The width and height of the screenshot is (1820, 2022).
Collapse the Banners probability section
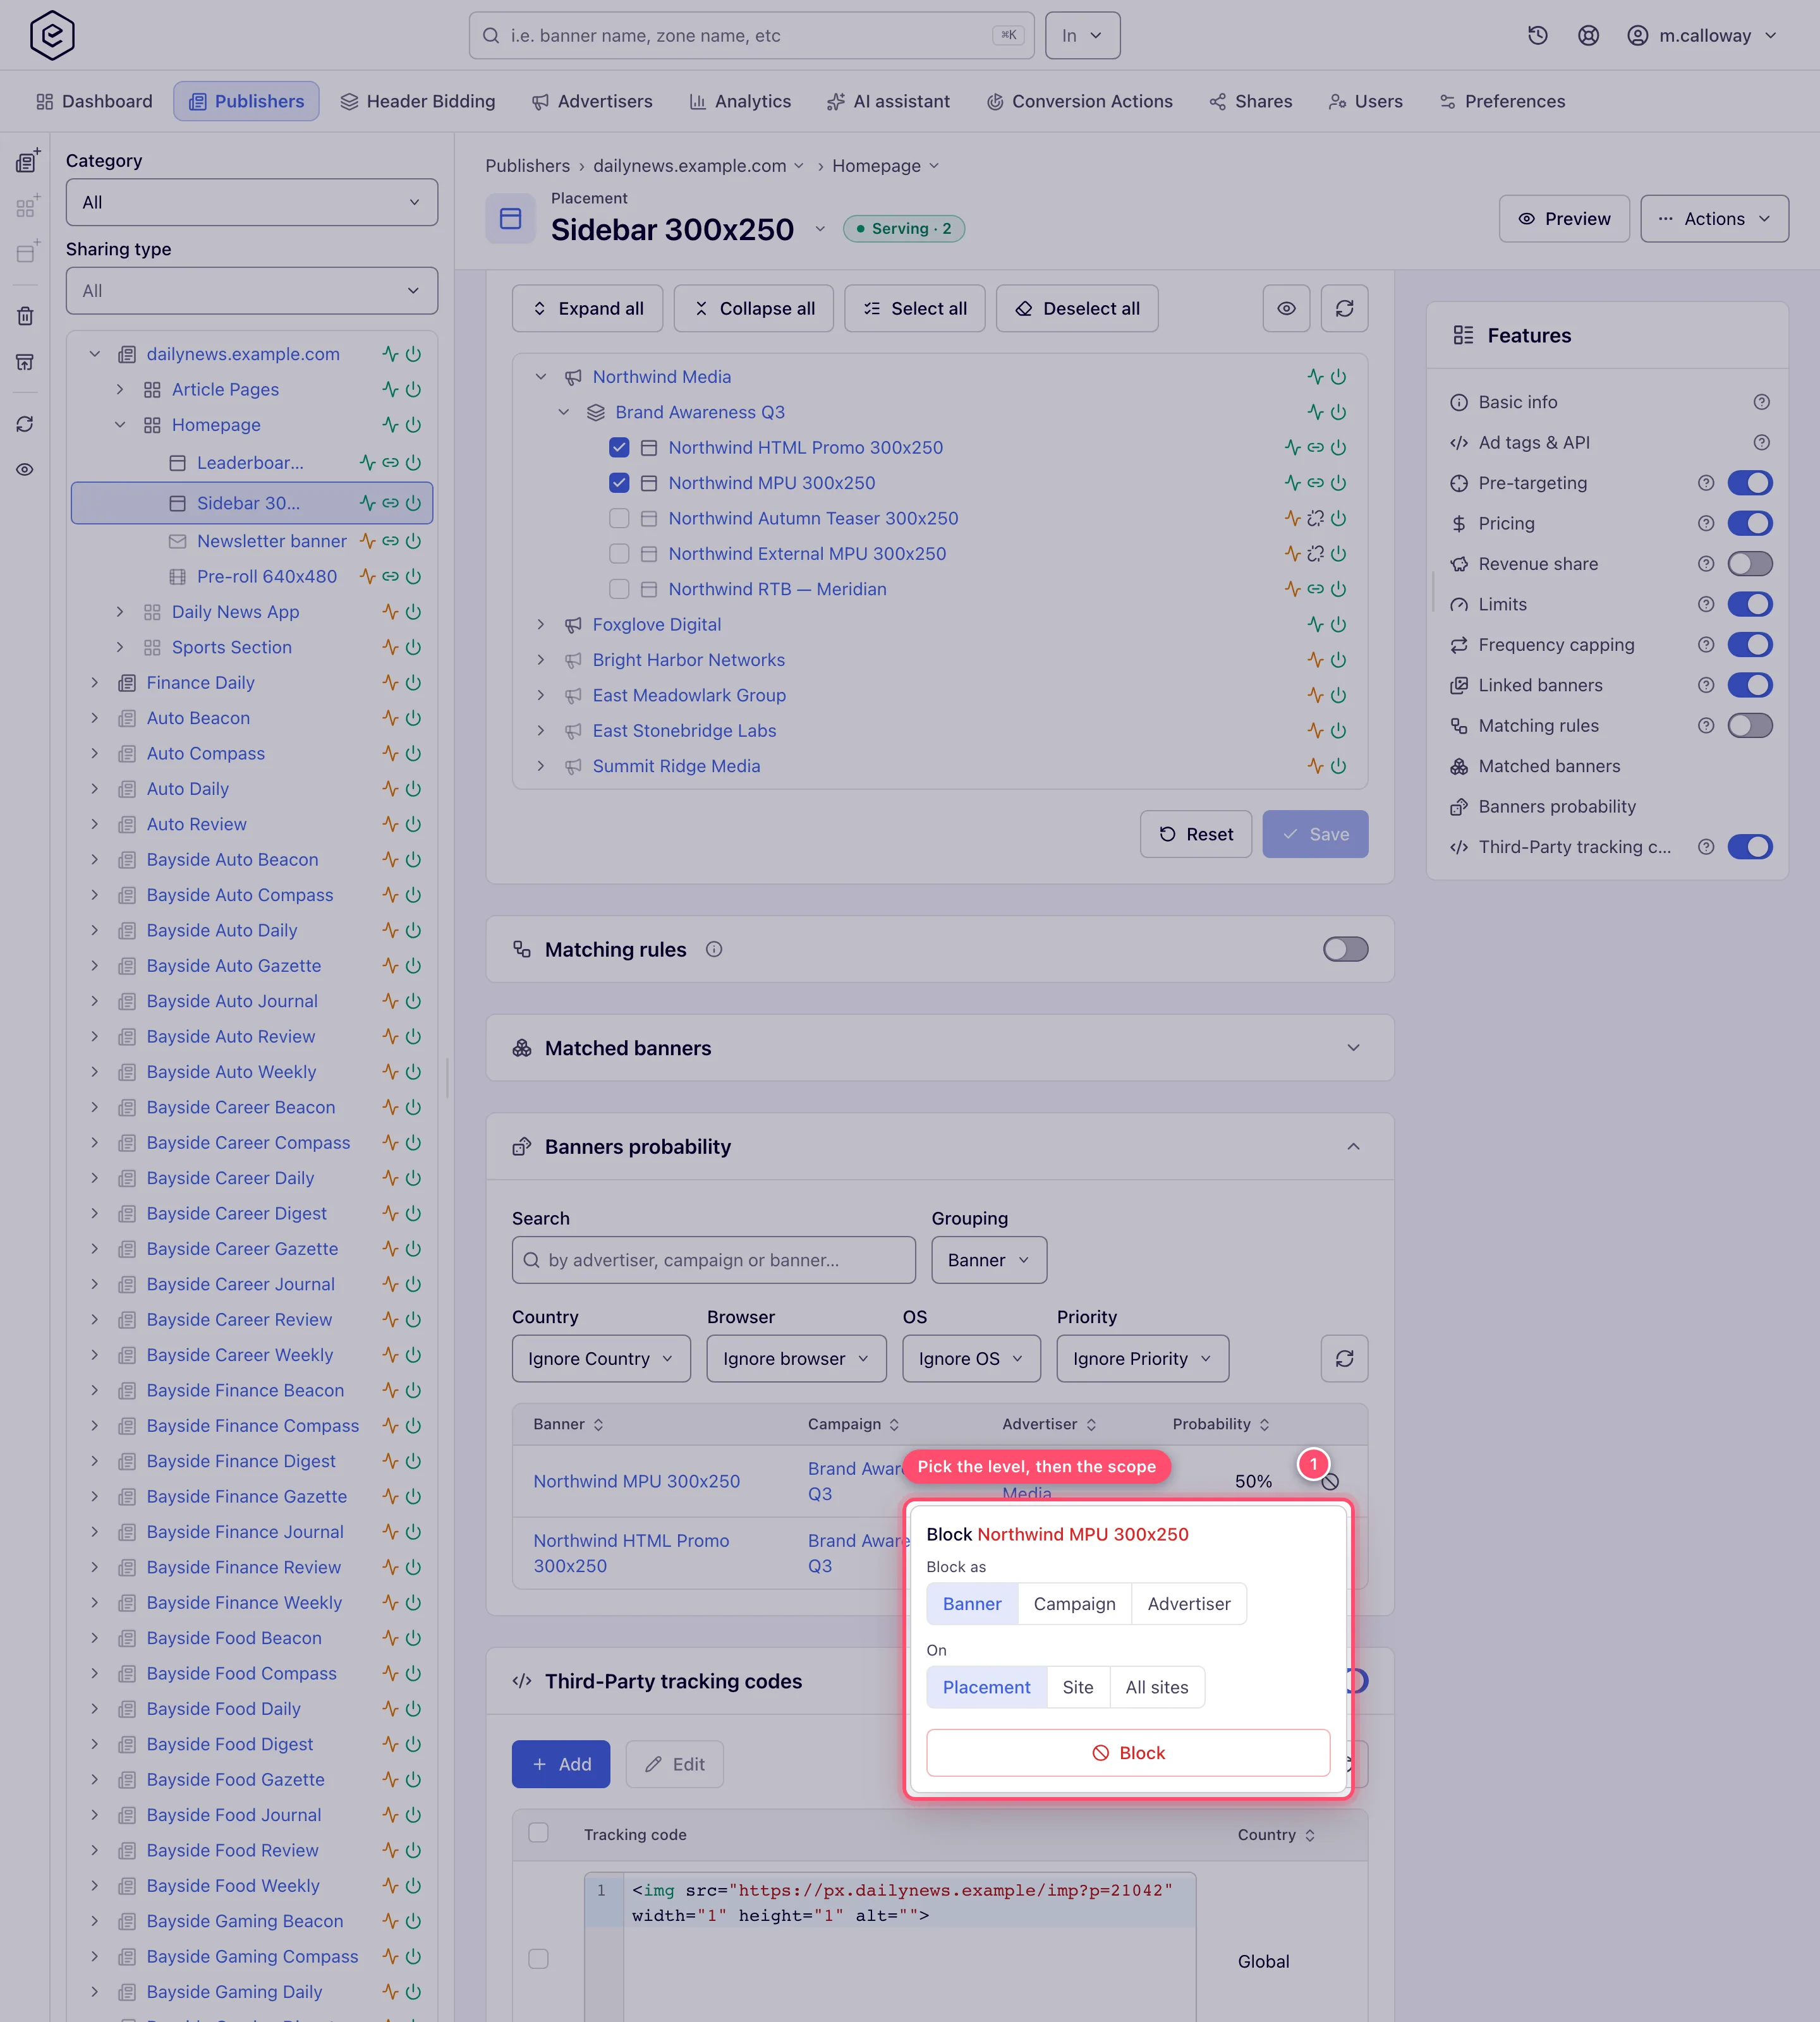click(1352, 1146)
